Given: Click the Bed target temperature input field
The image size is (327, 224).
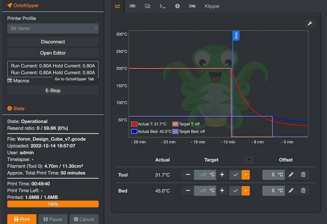Looking at the screenshot, I should (x=205, y=191).
